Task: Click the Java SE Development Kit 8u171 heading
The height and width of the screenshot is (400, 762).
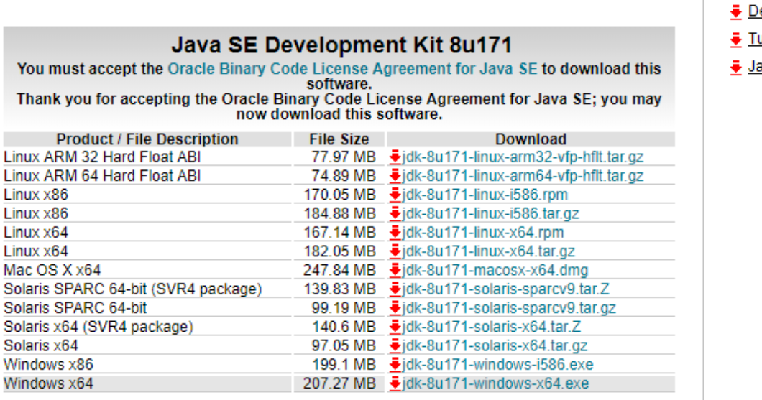Action: point(341,45)
